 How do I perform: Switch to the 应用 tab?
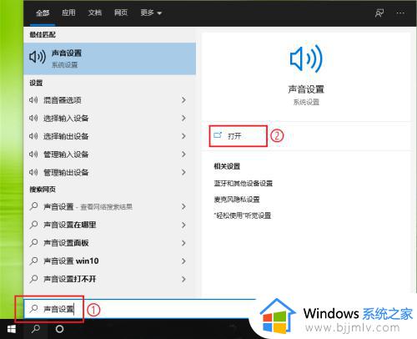coord(68,13)
